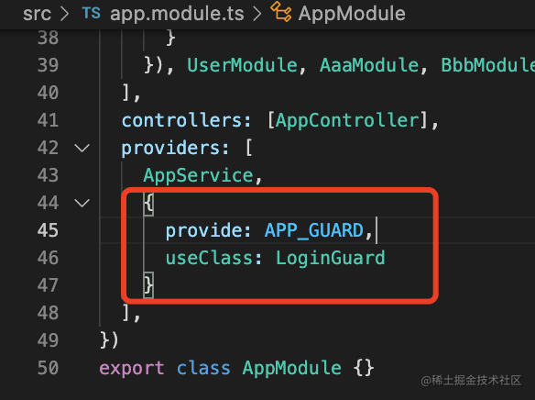Viewport: 535px width, 400px height.
Task: Click the opening brace on line 44
Action: click(x=148, y=204)
